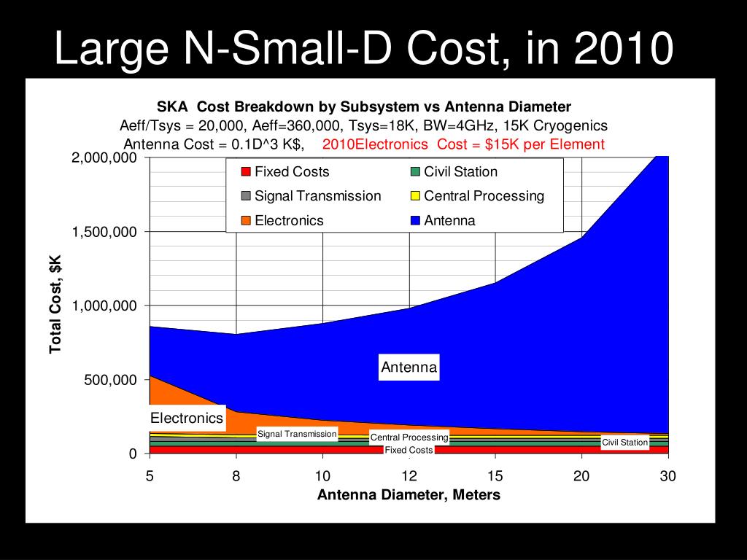Viewport: 747px width, 560px height.
Task: Click the y-axis label '2,000,000'
Action: point(104,157)
